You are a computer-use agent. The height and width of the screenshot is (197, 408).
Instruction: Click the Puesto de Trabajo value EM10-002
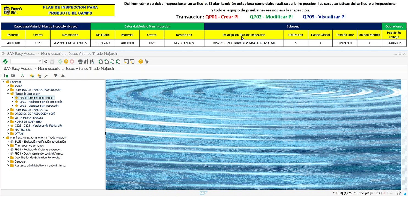394,43
